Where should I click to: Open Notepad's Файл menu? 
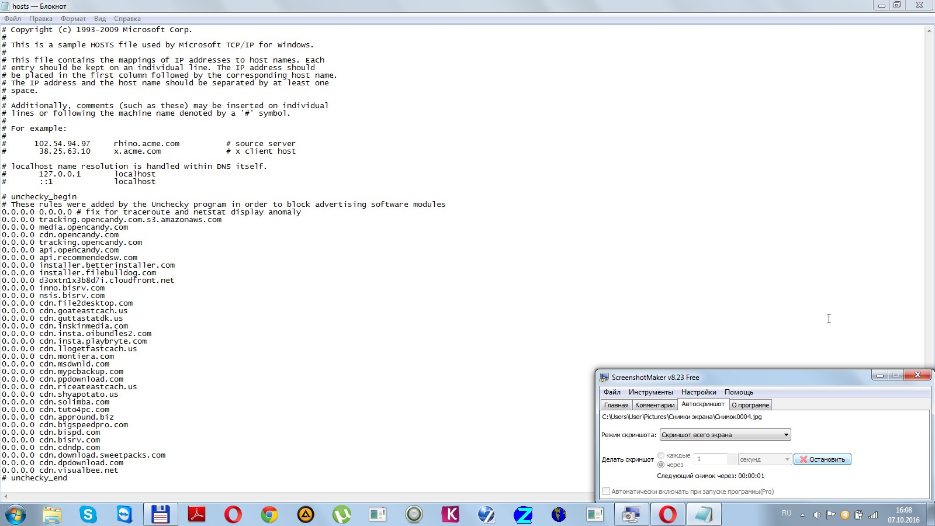pyautogui.click(x=12, y=19)
